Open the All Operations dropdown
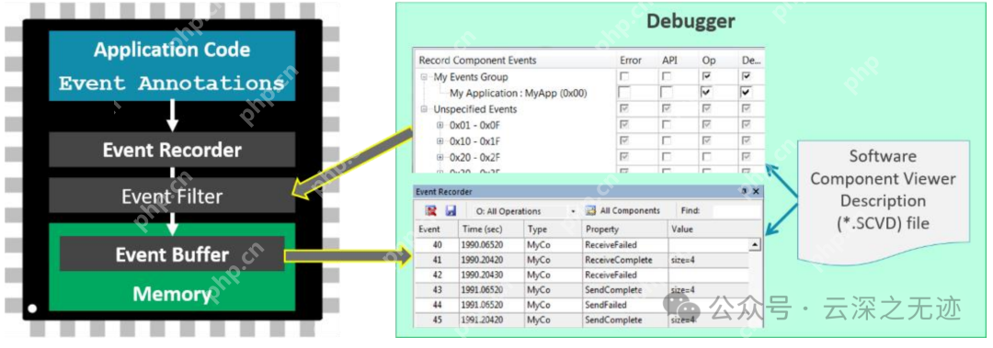Screen dimensions: 993x348 (x=573, y=211)
